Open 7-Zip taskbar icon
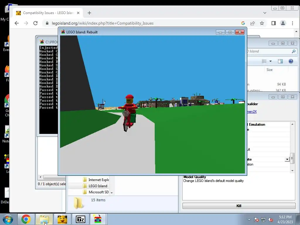The image size is (300, 225). click(80, 219)
